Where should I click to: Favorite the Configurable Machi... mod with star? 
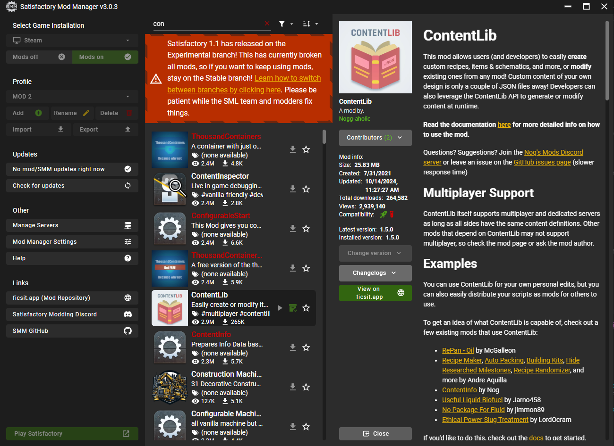click(306, 427)
